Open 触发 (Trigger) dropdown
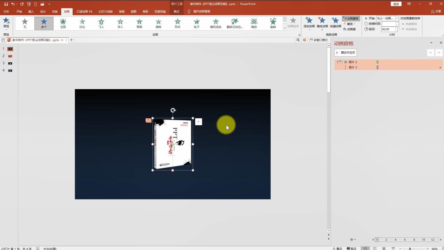The image size is (444, 250). (350, 24)
